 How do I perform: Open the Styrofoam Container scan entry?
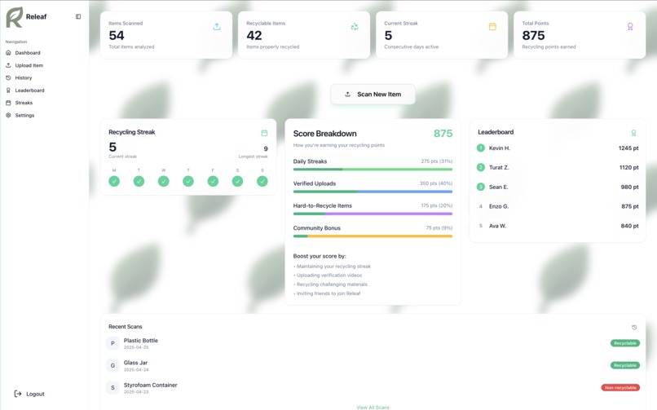tap(373, 388)
